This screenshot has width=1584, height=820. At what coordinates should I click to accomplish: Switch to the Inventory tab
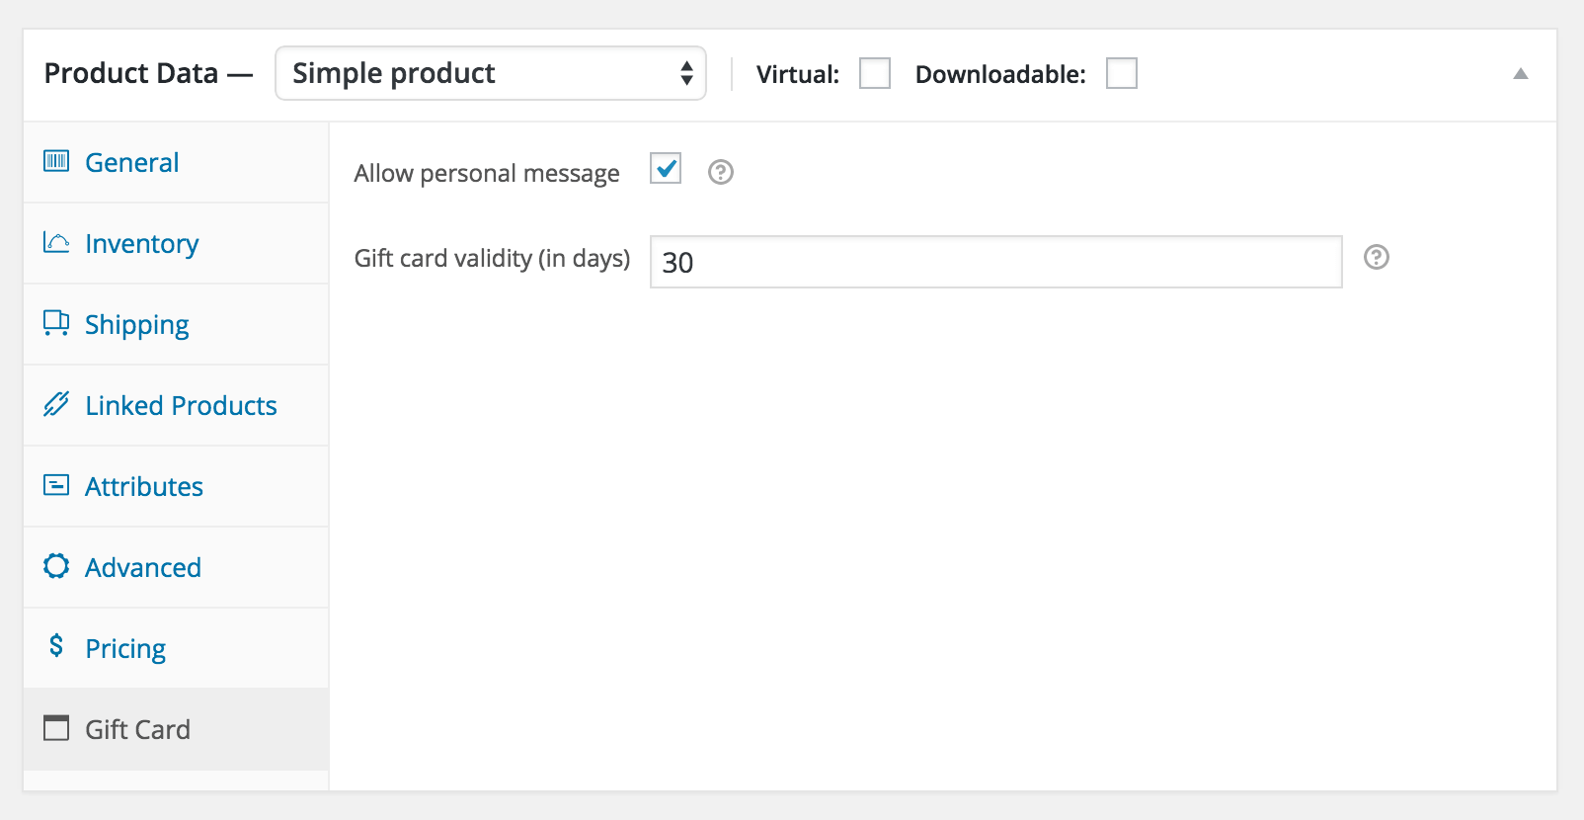click(176, 243)
